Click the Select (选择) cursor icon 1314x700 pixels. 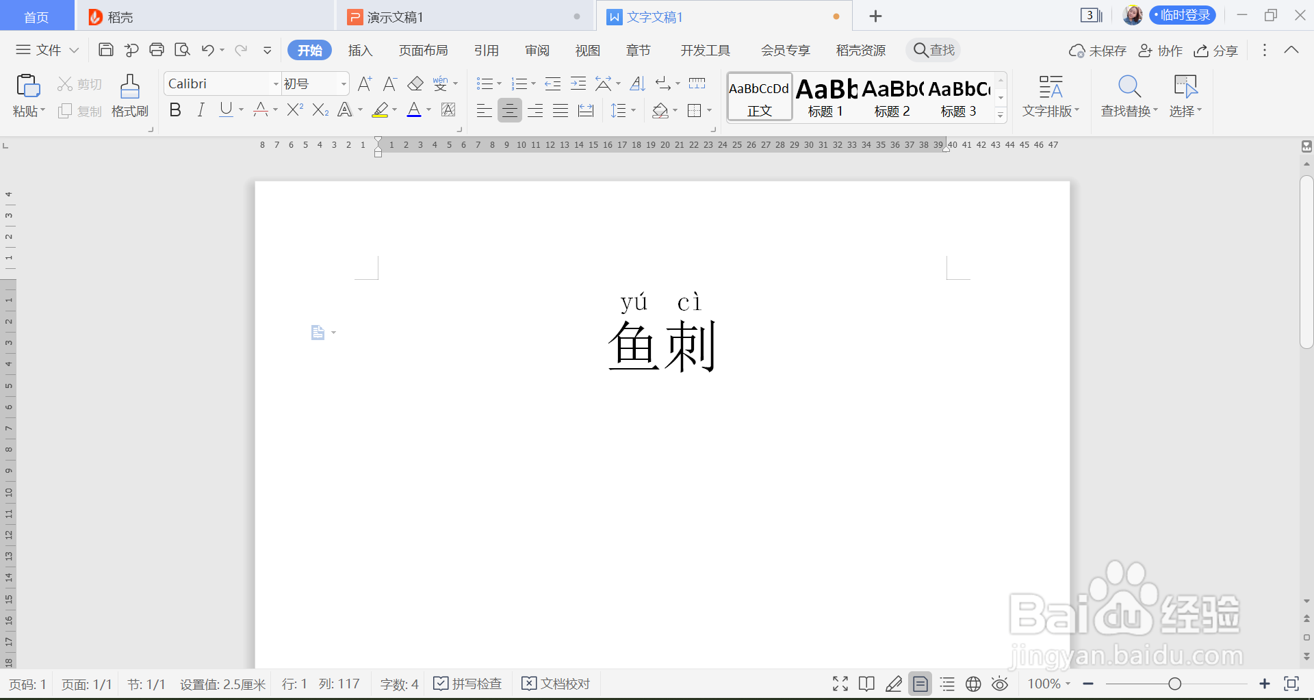coord(1185,86)
